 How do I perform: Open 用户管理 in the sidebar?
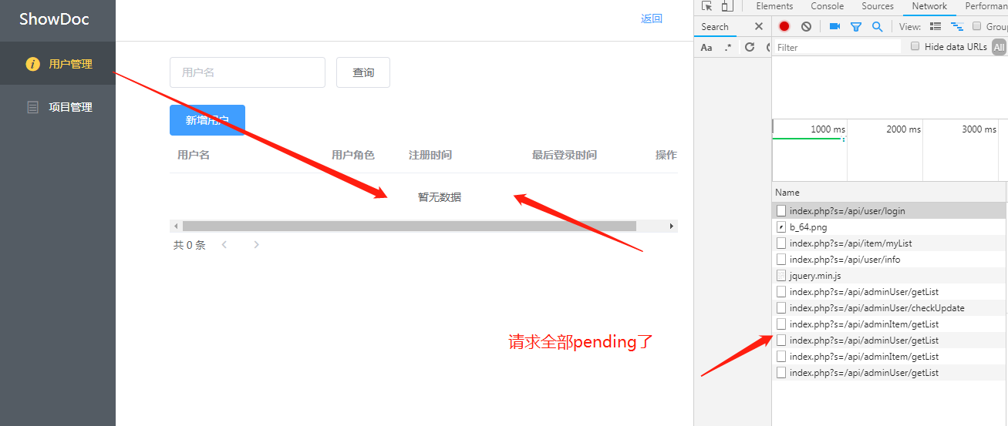58,64
